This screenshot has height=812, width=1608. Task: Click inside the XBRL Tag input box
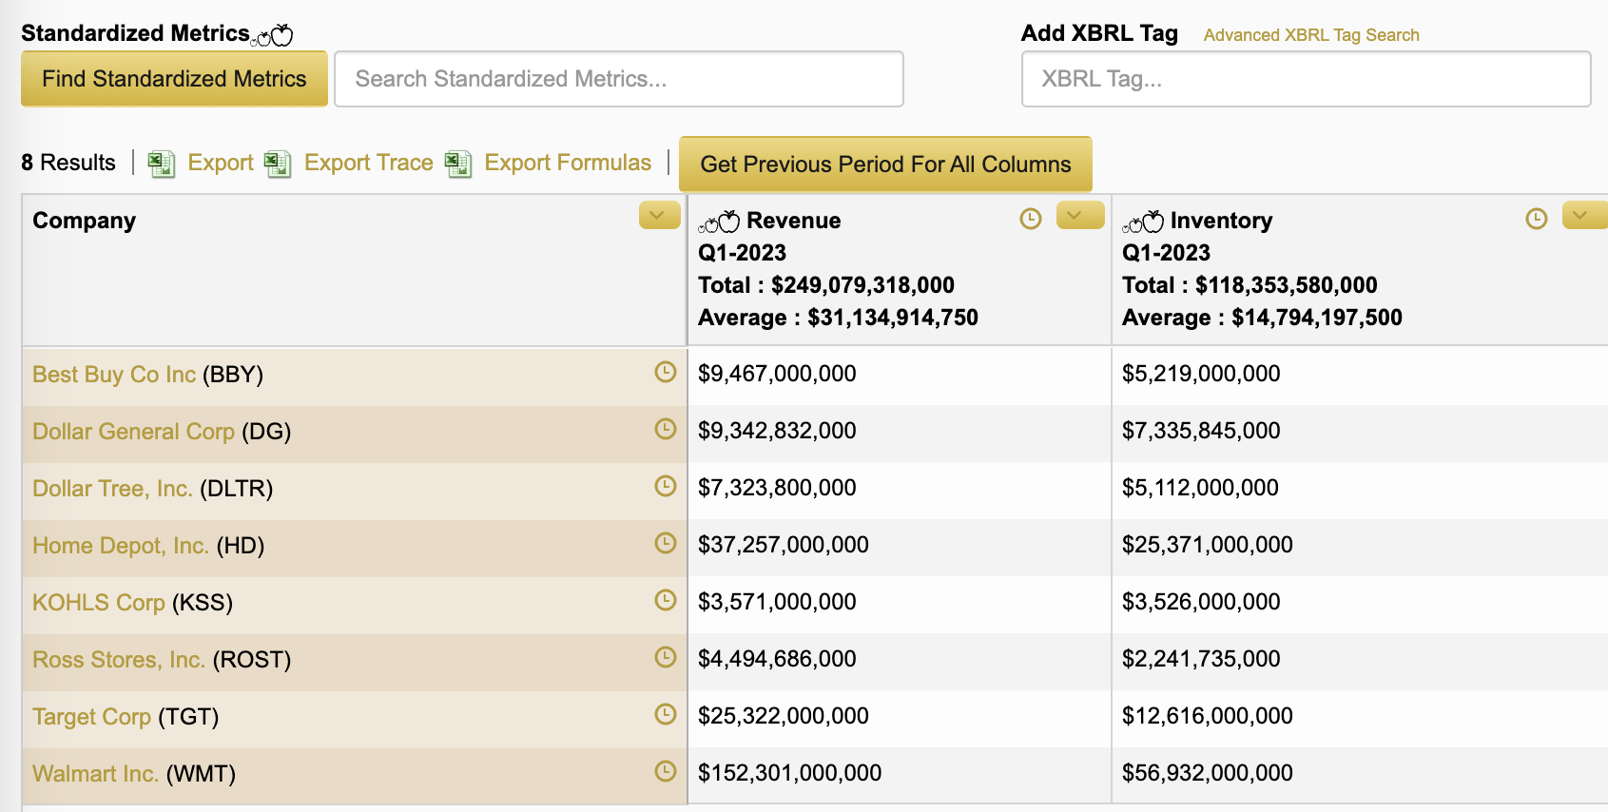coord(1305,79)
